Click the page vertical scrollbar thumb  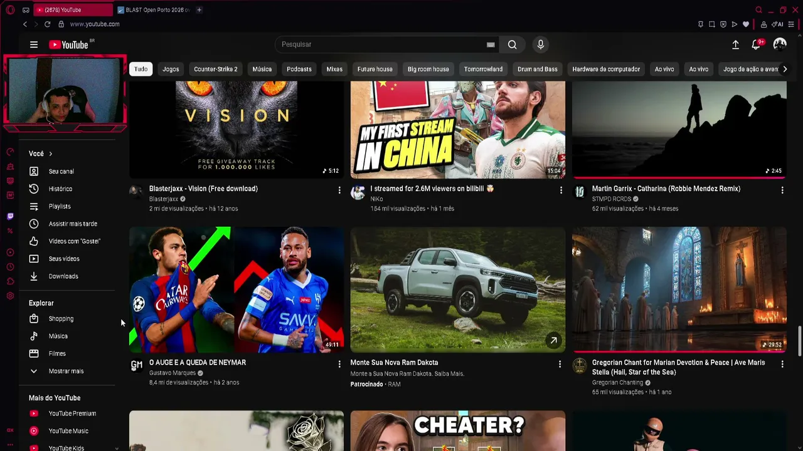pos(800,341)
